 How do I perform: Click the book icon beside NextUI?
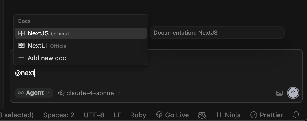(21, 46)
